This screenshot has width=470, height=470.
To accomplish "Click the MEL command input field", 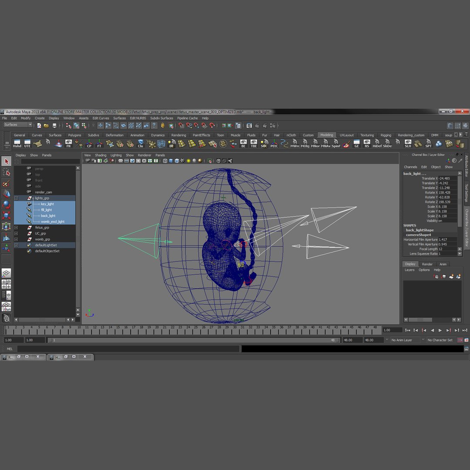I will 128,349.
